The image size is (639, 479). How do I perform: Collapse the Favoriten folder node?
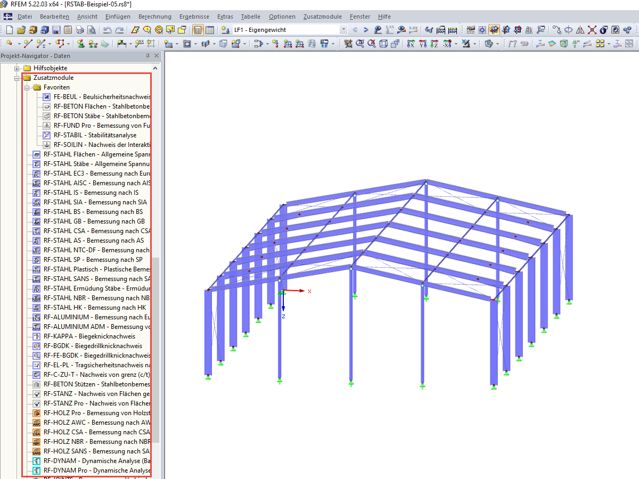click(x=27, y=87)
